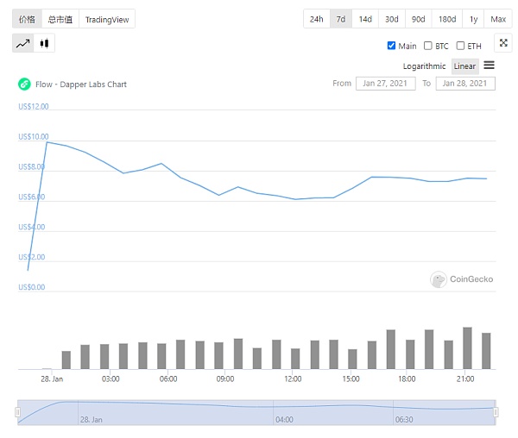This screenshot has width=518, height=438.
Task: Uncheck the Main series checkbox
Action: tap(391, 46)
